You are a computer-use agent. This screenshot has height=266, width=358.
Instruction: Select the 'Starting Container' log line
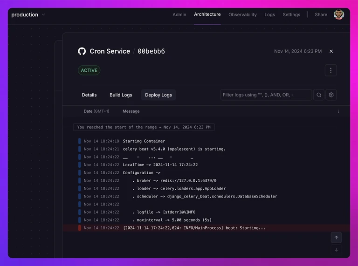207,141
